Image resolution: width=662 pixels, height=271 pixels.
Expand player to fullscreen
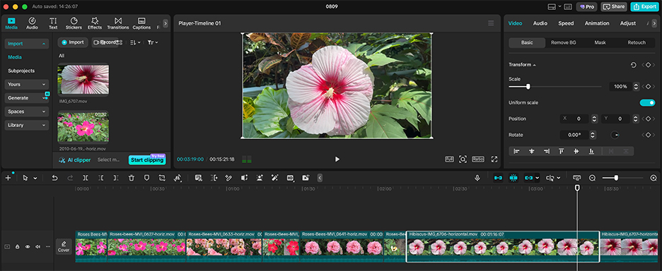pyautogui.click(x=494, y=159)
